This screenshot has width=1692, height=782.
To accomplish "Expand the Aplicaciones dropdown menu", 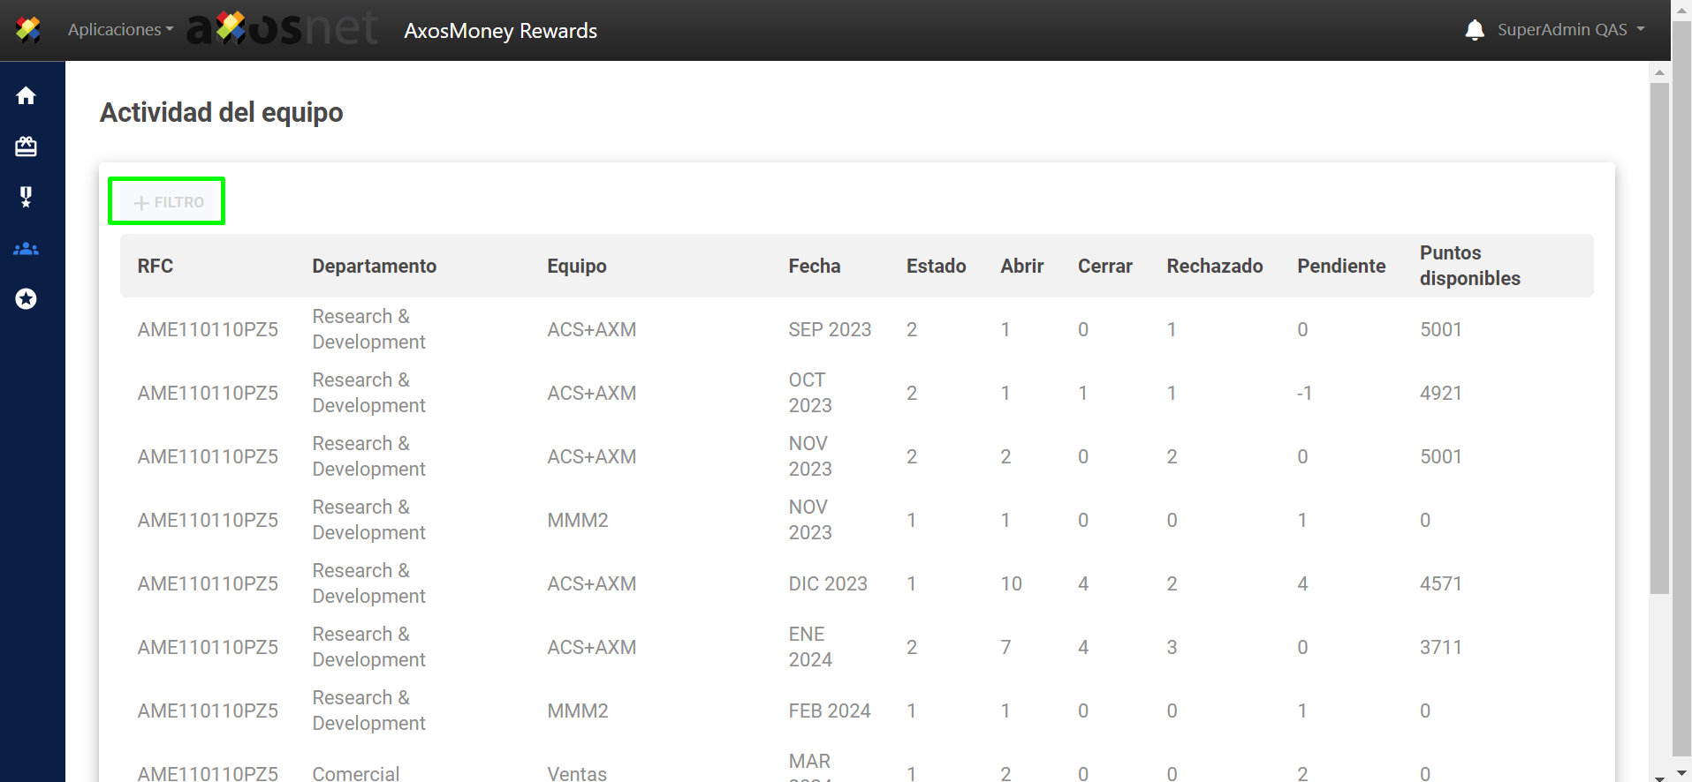I will 120,30.
